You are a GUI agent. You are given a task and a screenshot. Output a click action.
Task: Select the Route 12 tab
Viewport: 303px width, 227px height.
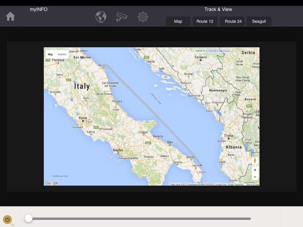tap(205, 21)
